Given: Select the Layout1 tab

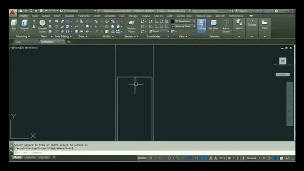Looking at the screenshot, I should [30, 157].
